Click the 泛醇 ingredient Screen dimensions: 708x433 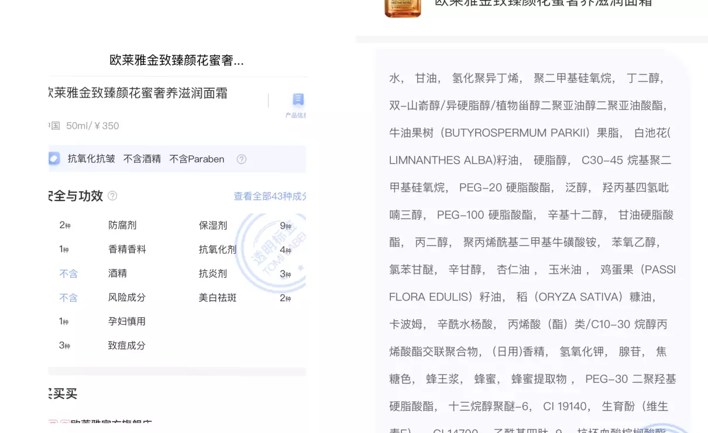coord(578,188)
